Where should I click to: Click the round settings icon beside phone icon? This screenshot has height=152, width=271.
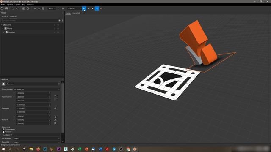pyautogui.click(x=63, y=8)
